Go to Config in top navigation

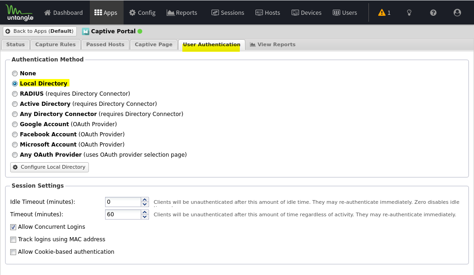pos(143,12)
